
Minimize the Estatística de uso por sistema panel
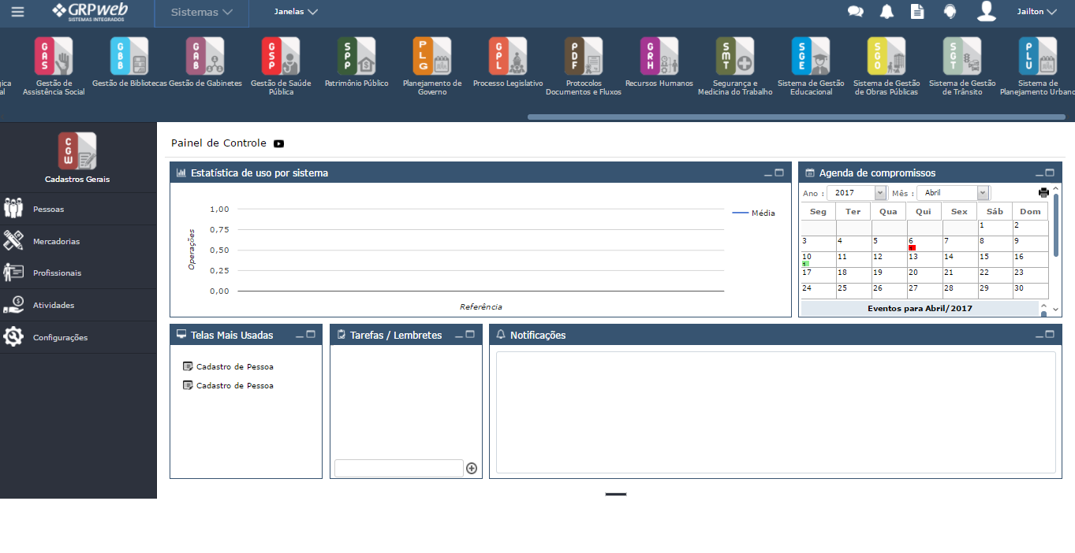(x=768, y=173)
